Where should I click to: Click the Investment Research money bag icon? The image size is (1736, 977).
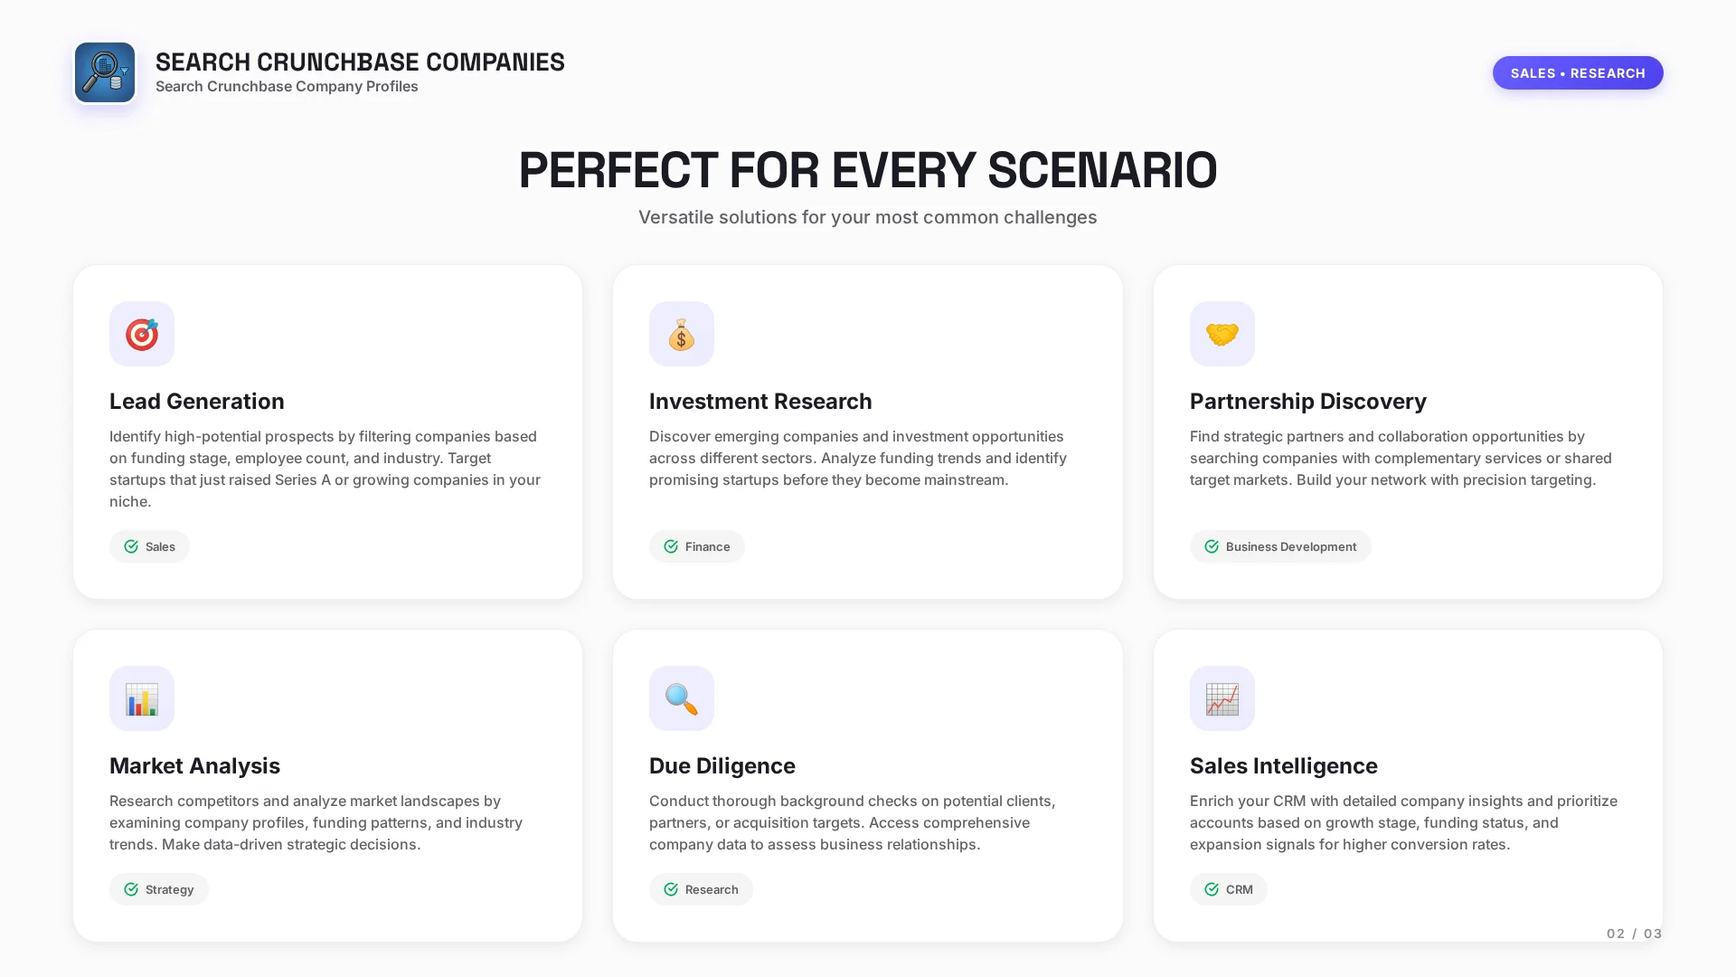click(x=682, y=334)
